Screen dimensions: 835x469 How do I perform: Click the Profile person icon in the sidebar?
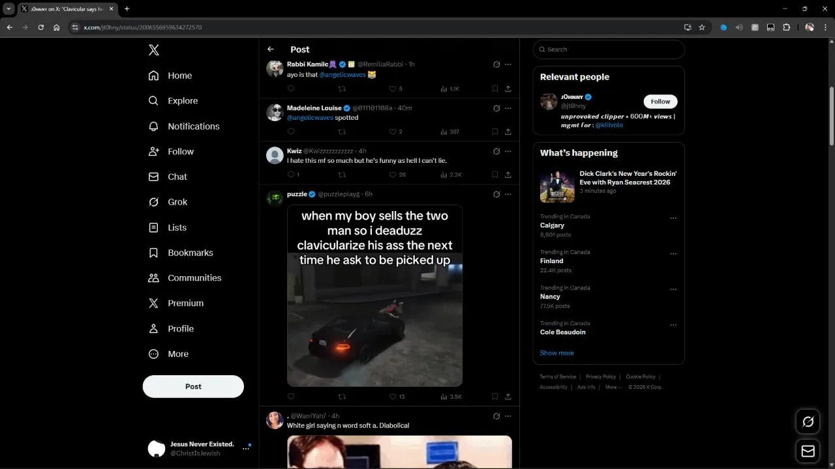154,329
